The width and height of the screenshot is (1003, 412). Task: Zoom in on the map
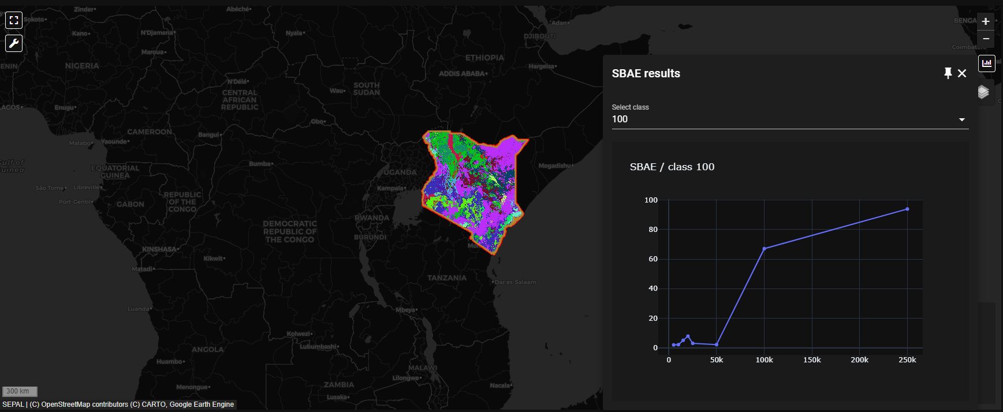[986, 21]
